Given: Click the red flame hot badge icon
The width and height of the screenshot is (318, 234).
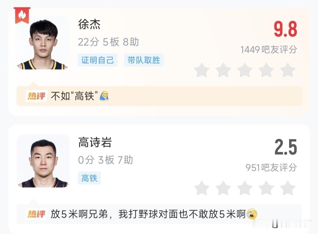Looking at the screenshot, I should coord(22,15).
